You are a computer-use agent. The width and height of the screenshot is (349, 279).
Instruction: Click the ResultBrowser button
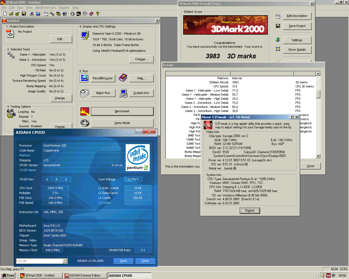tap(103, 78)
